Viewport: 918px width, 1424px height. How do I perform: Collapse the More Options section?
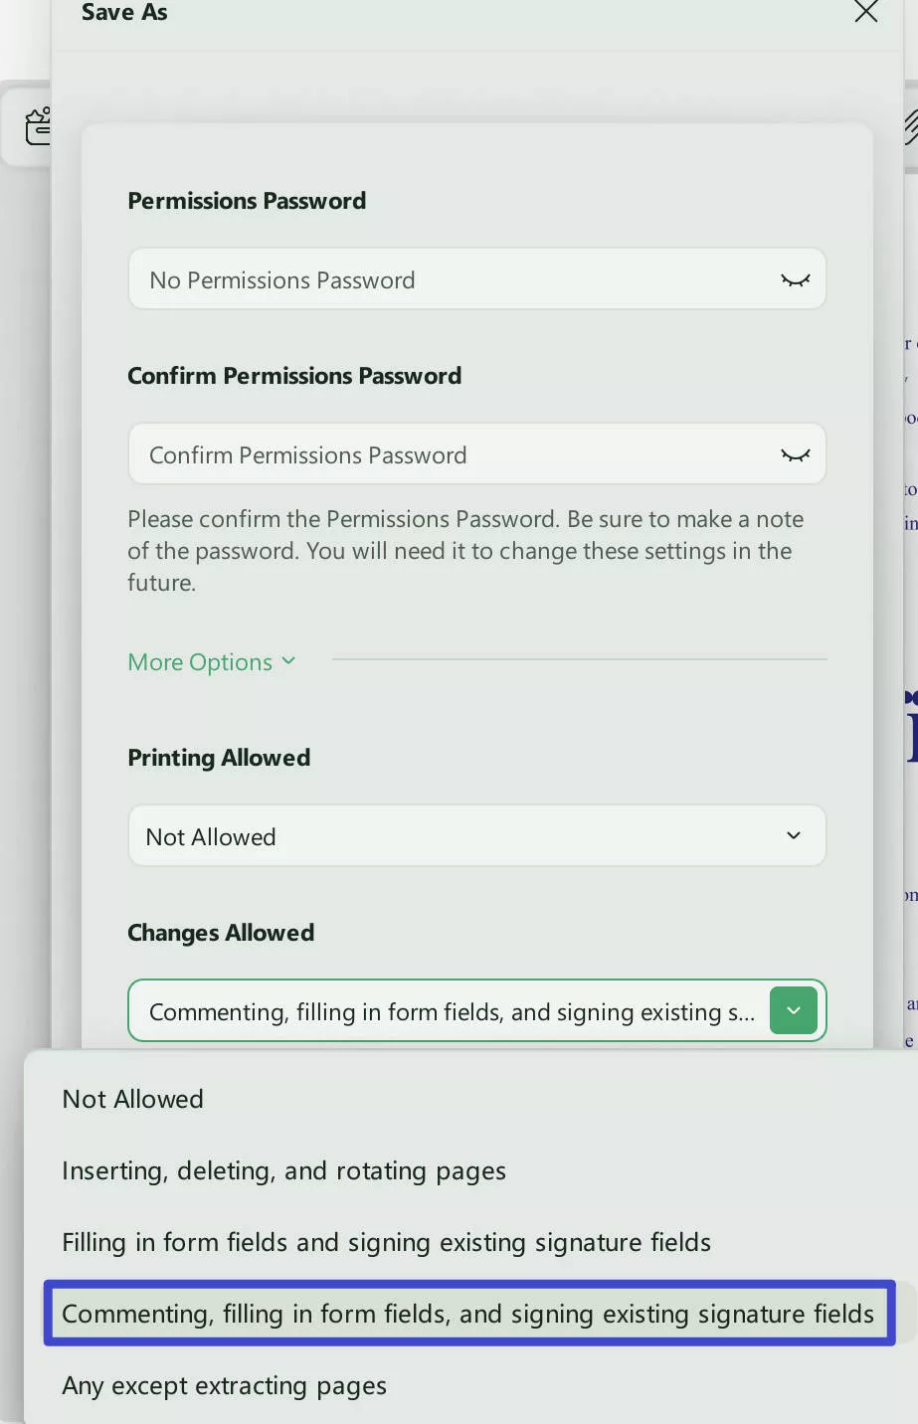pos(212,661)
